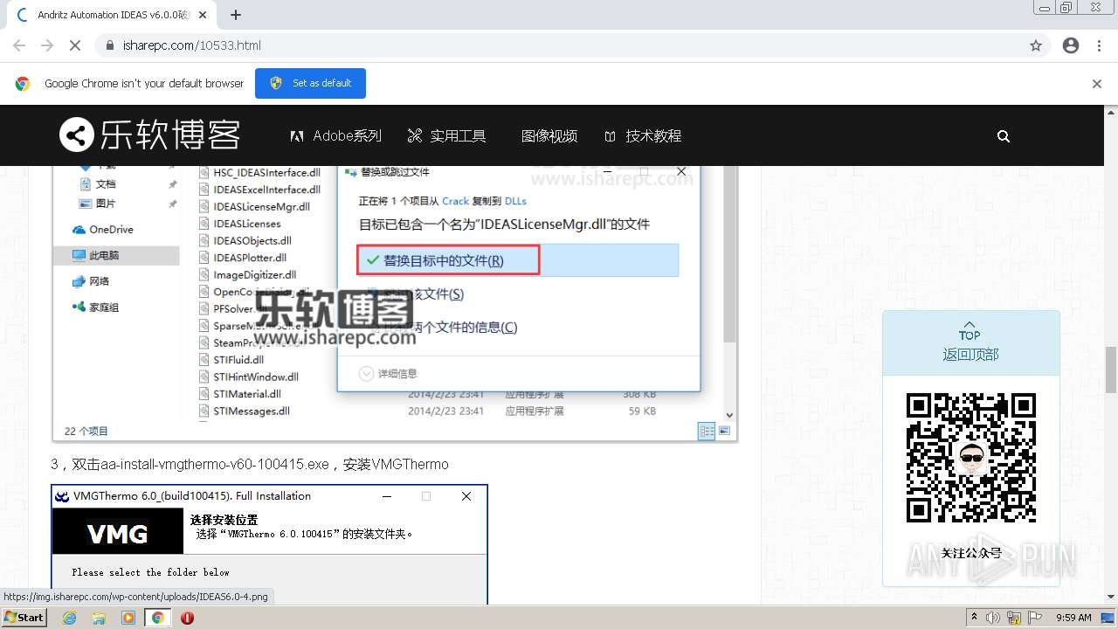1118x629 pixels.
Task: Click the page vertical scrollbar thumb
Action: 1111,370
